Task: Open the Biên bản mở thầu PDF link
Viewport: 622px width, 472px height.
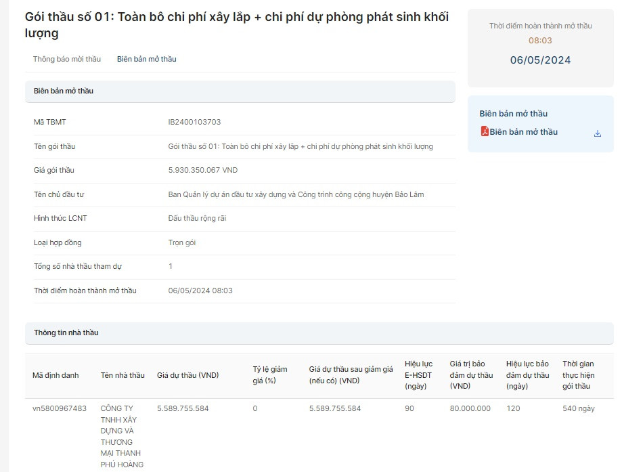Action: 523,132
